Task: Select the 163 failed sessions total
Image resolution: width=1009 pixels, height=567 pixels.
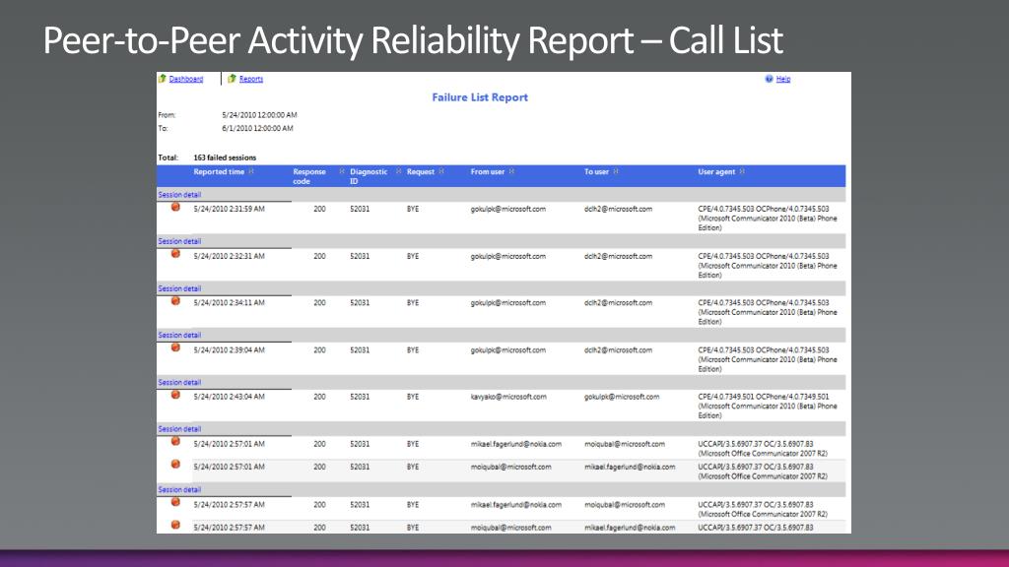Action: pyautogui.click(x=225, y=157)
